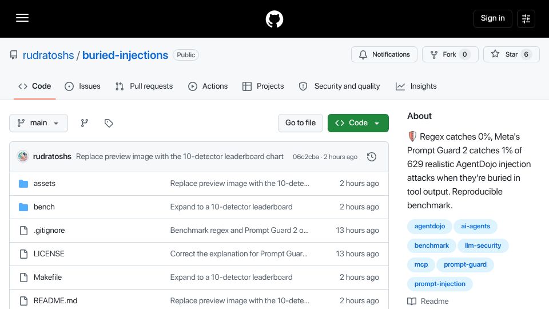
Task: Open the Readme link in About
Action: [x=428, y=302]
